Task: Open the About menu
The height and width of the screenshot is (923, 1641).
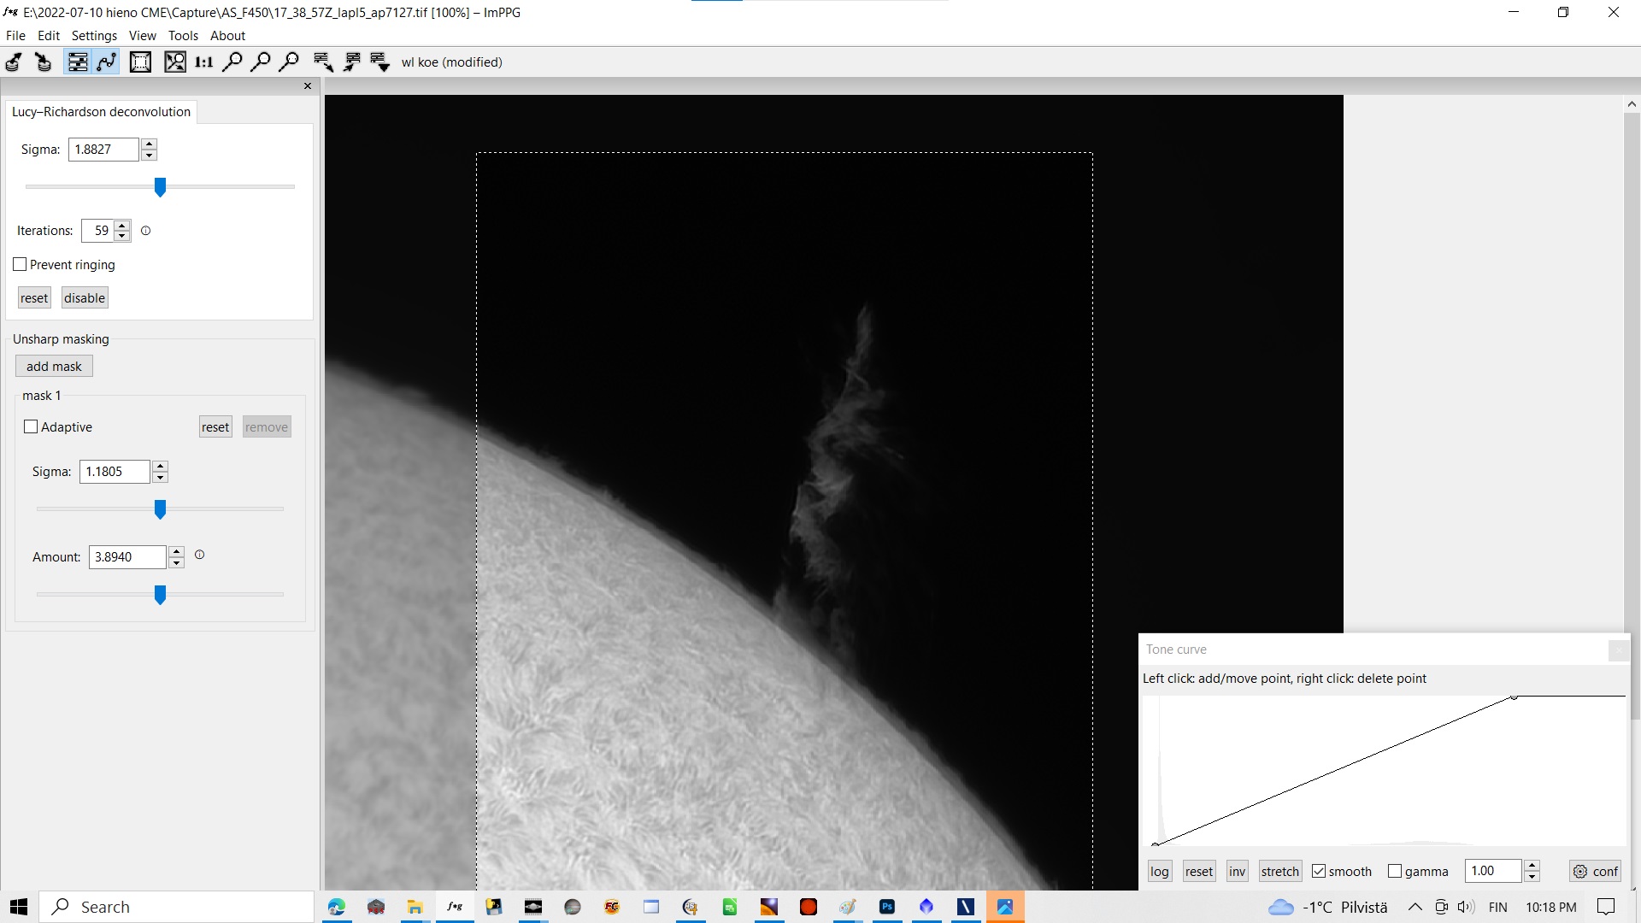Action: (x=227, y=35)
